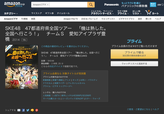Click in the search text field
The height and width of the screenshot is (114, 164).
pos(68,5)
